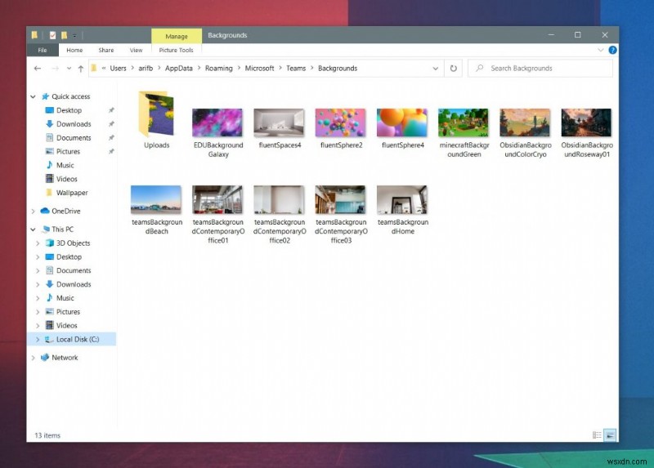Switch to Details view layout
This screenshot has height=468, width=654.
point(597,435)
